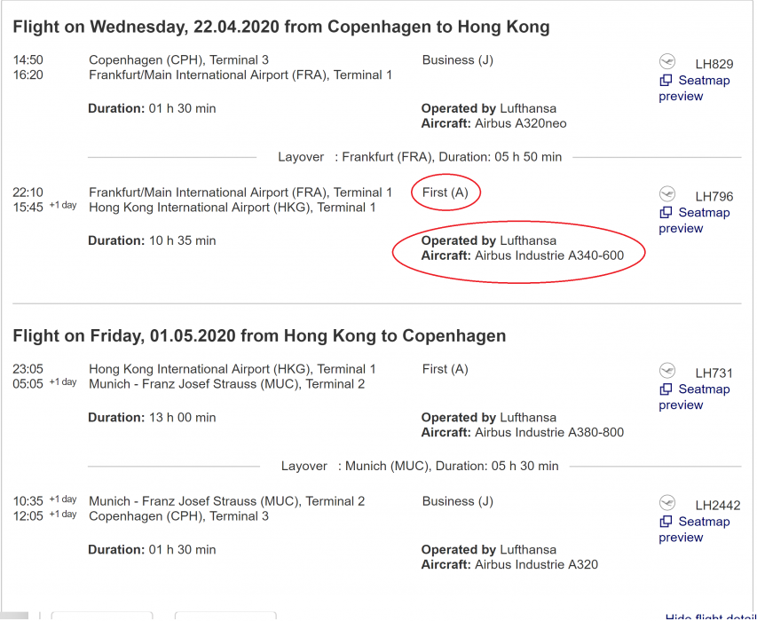The width and height of the screenshot is (757, 621).
Task: Click the Lufthansa crane logo beside LH829
Action: (667, 61)
